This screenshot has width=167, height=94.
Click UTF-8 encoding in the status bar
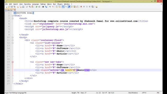pyautogui.click(x=144, y=93)
